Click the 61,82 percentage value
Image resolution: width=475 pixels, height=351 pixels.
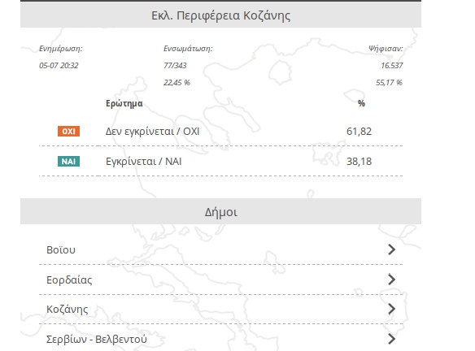click(359, 132)
